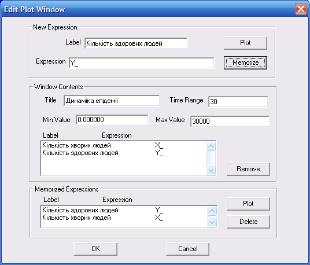Image resolution: width=310 pixels, height=265 pixels.
Task: Click the Max Value input field
Action: tap(230, 122)
